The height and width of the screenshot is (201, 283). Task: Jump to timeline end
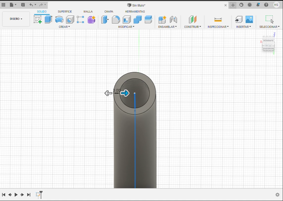tap(29, 195)
